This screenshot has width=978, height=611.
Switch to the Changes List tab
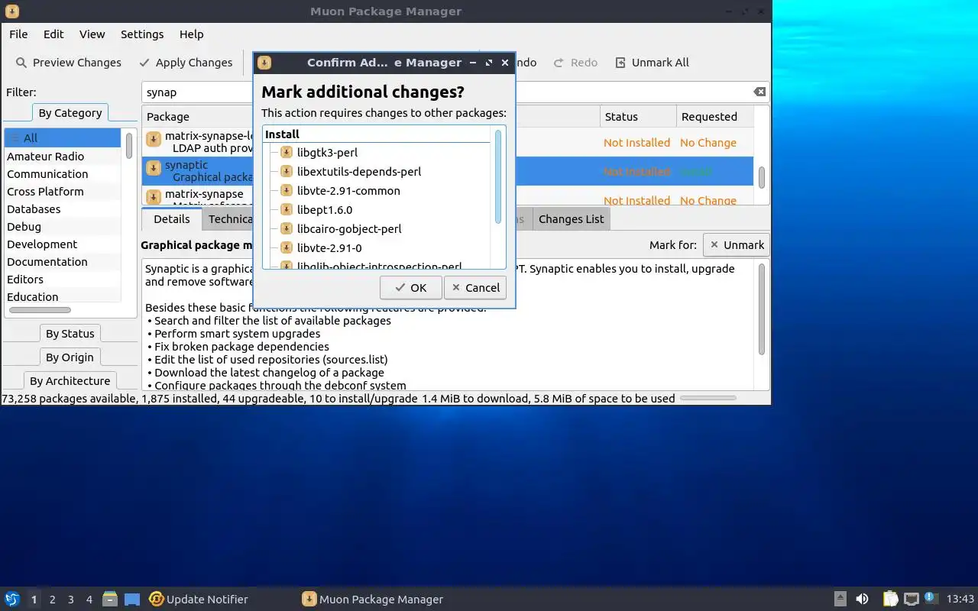pos(571,219)
